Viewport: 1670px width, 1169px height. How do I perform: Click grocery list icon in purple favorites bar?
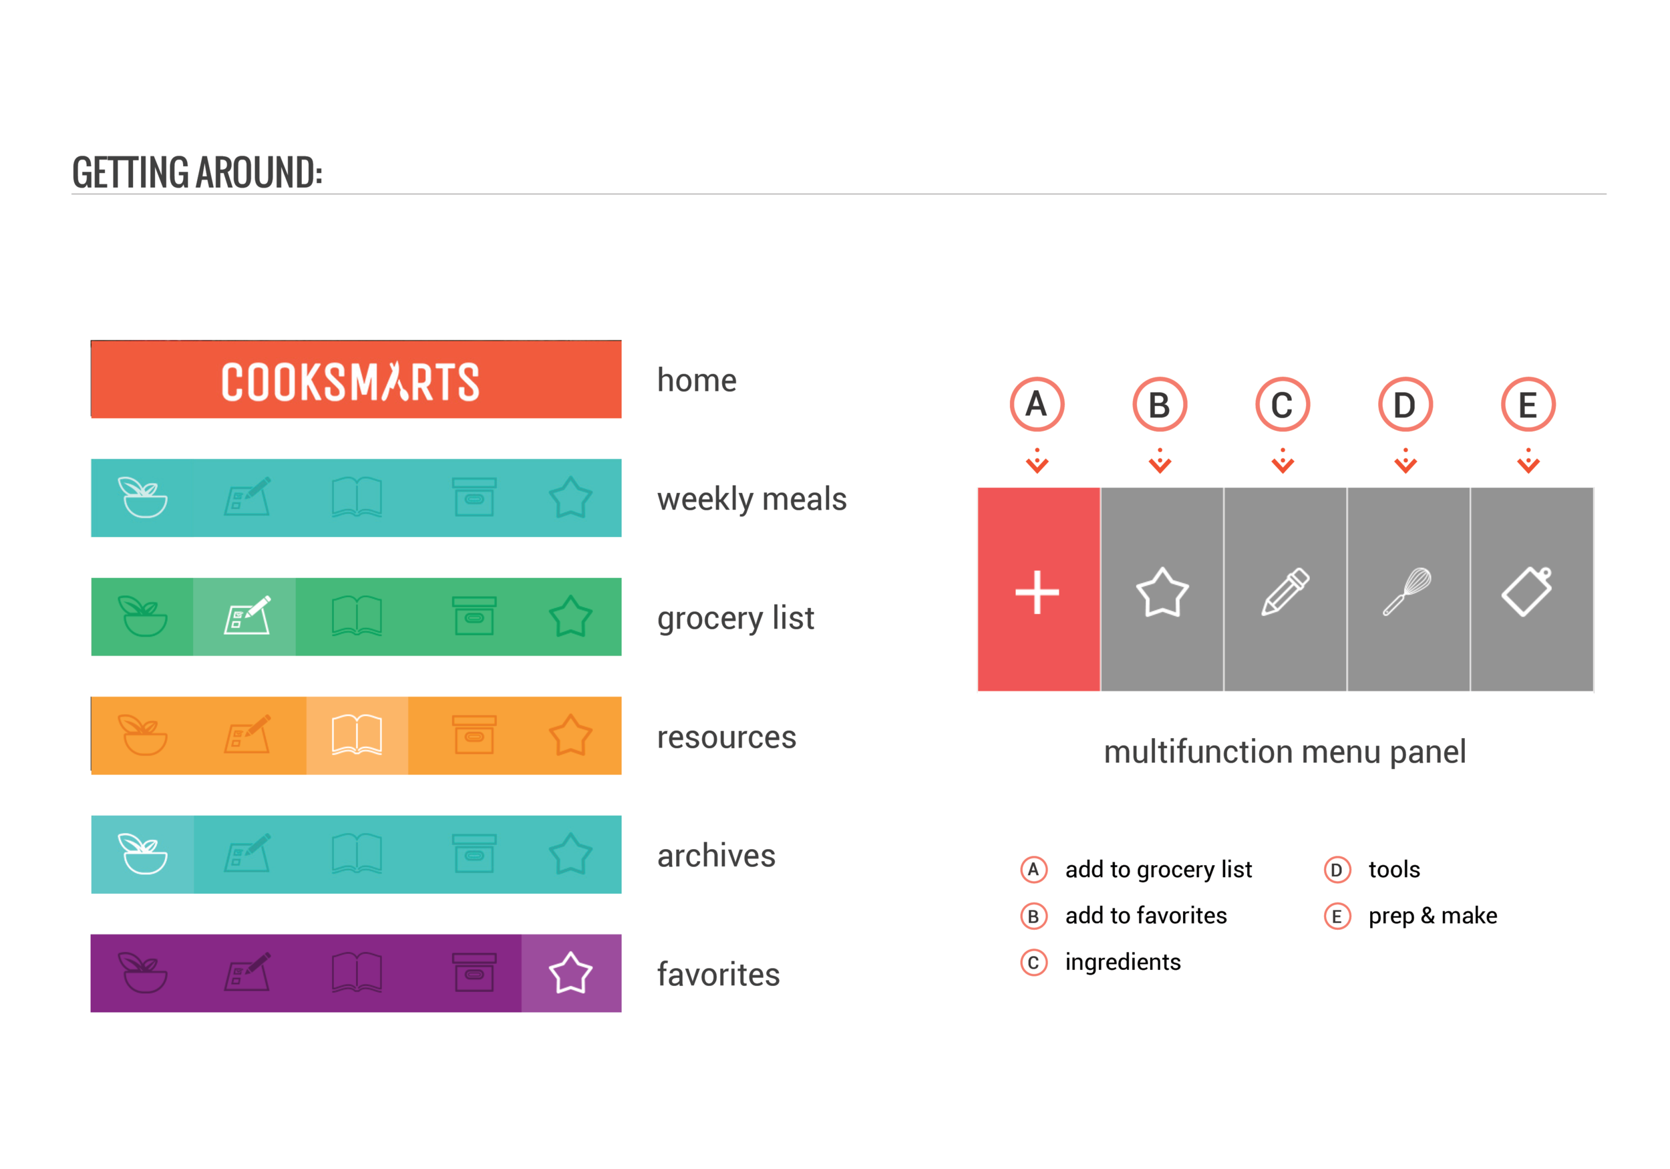(x=247, y=973)
